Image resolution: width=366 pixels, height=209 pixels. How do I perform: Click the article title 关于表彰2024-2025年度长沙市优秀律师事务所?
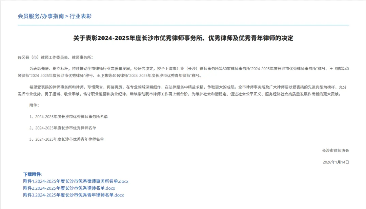pos(183,38)
